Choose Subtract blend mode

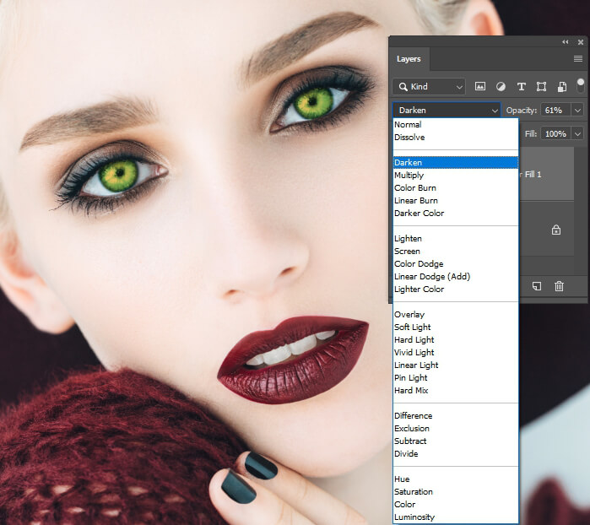(x=456, y=441)
